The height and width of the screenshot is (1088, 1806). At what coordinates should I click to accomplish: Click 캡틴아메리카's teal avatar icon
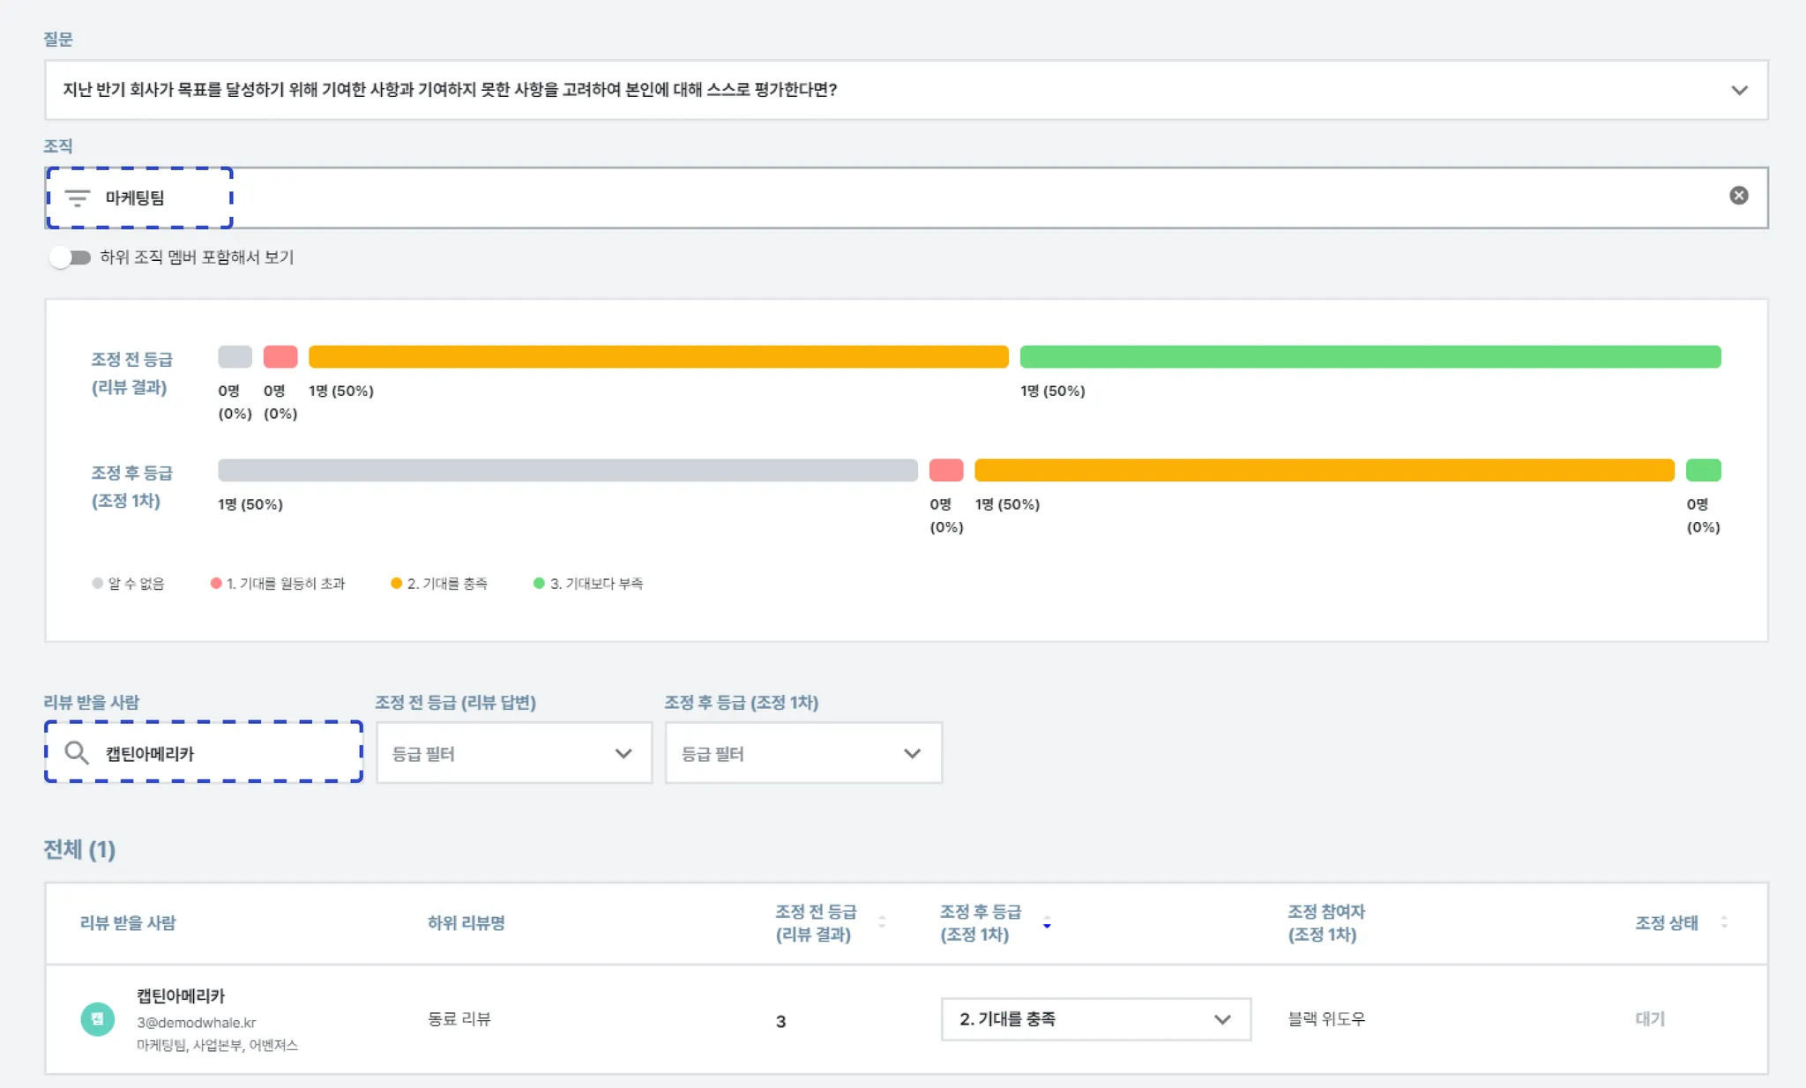point(98,1019)
